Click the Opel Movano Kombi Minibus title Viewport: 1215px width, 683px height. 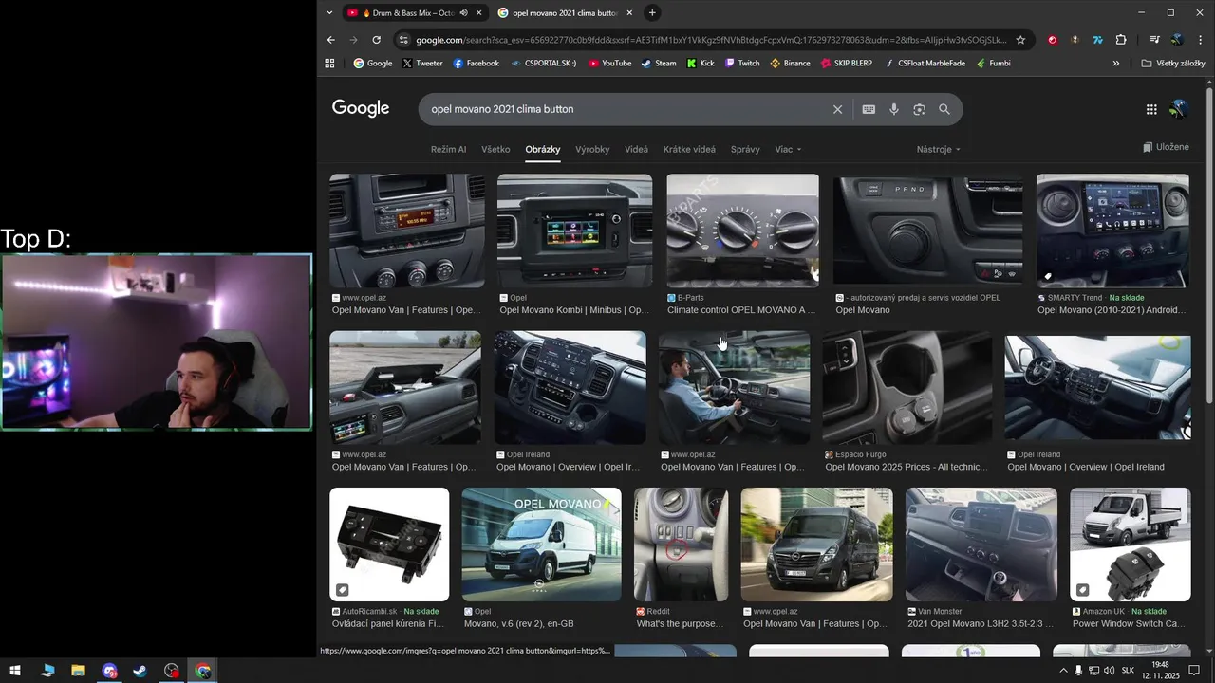[574, 310]
